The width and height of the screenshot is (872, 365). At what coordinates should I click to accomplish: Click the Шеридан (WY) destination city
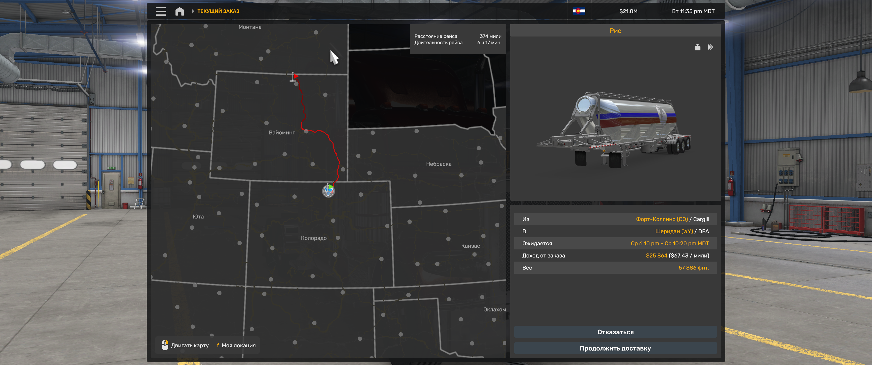(674, 231)
